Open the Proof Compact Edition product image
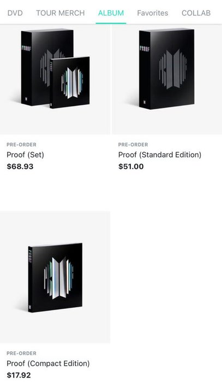The width and height of the screenshot is (222, 382). tap(55, 277)
